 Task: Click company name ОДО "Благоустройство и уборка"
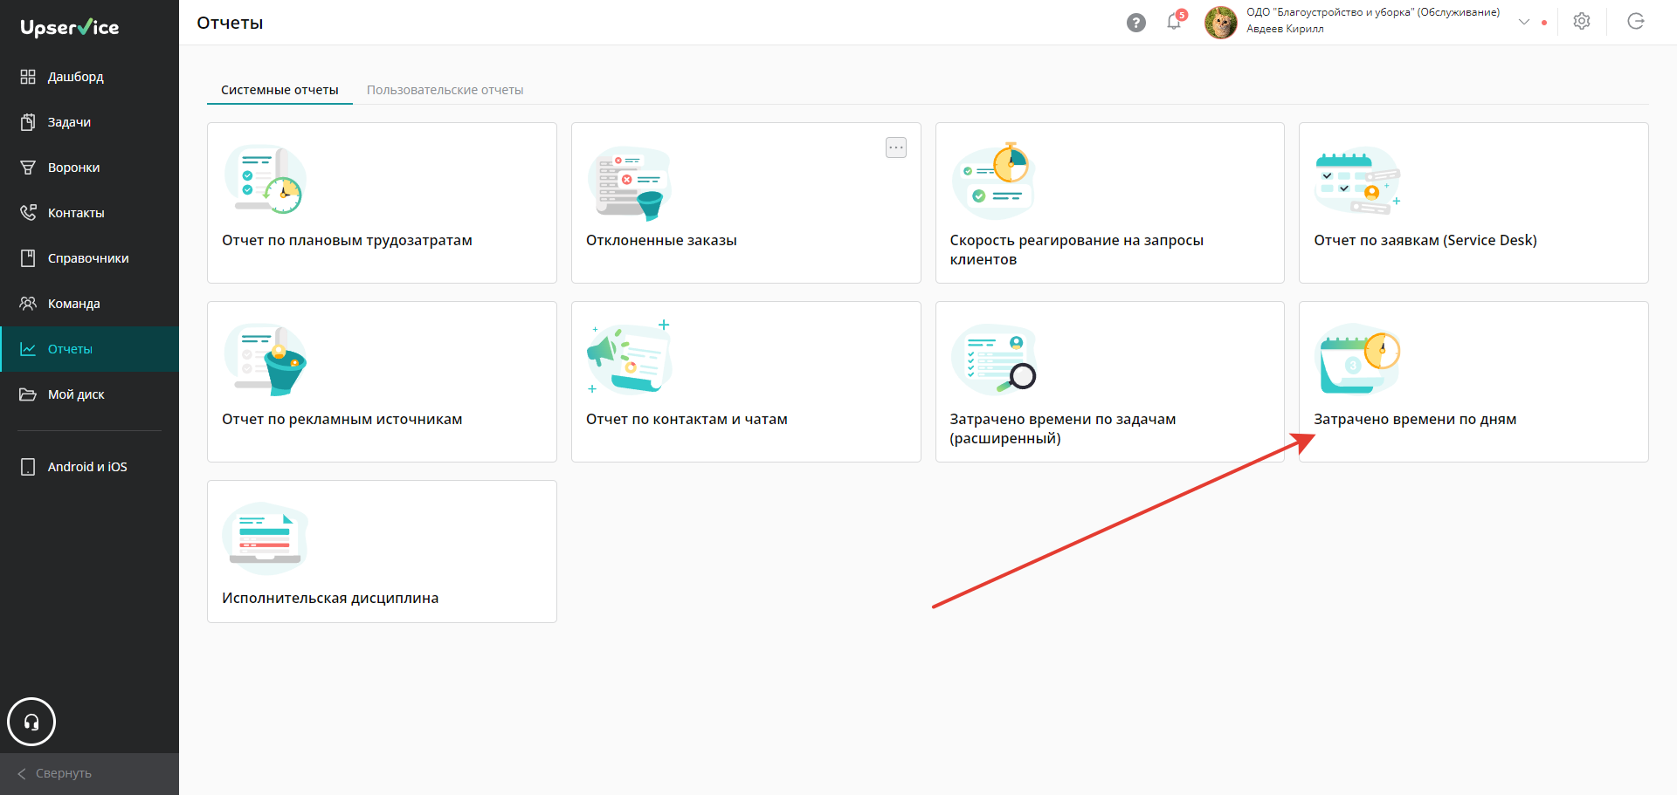click(x=1373, y=12)
